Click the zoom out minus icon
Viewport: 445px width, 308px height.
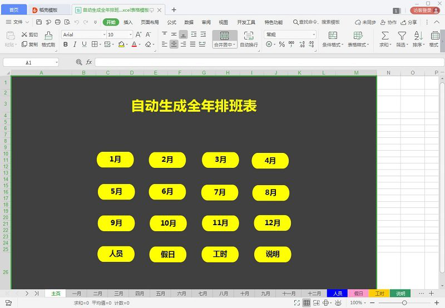[x=372, y=303]
